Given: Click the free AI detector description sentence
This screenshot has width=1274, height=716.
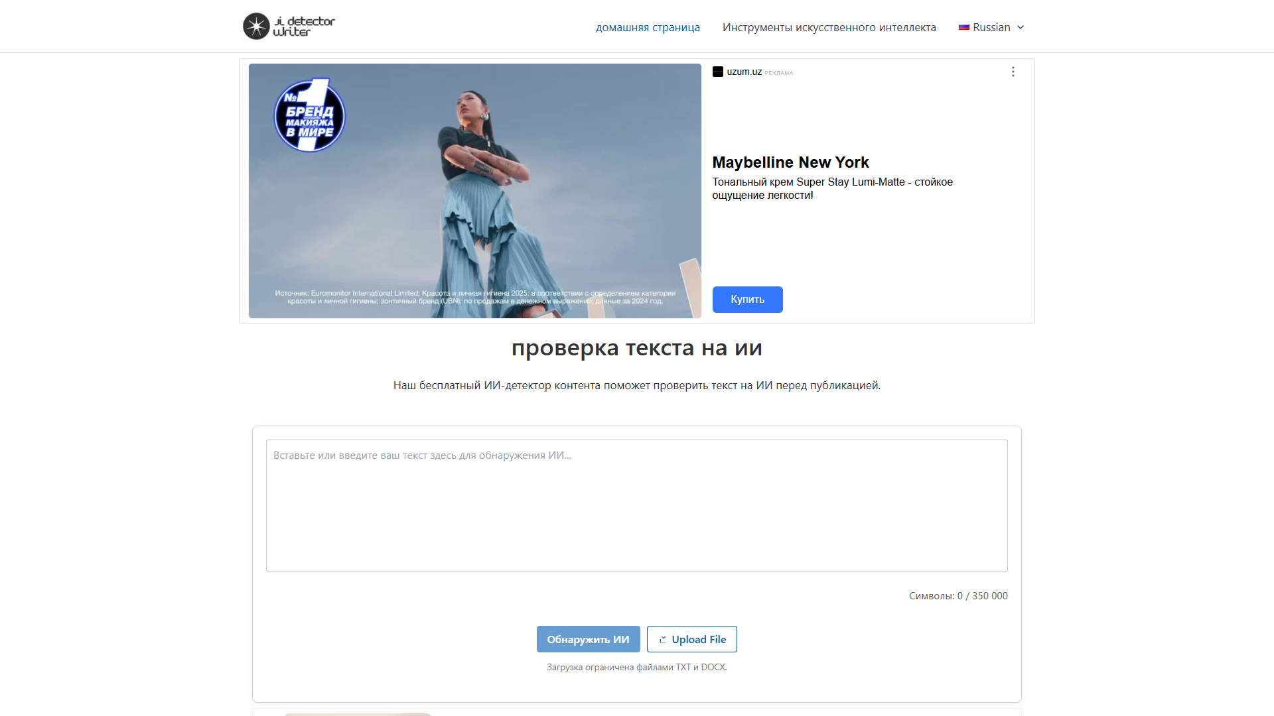Looking at the screenshot, I should [637, 385].
